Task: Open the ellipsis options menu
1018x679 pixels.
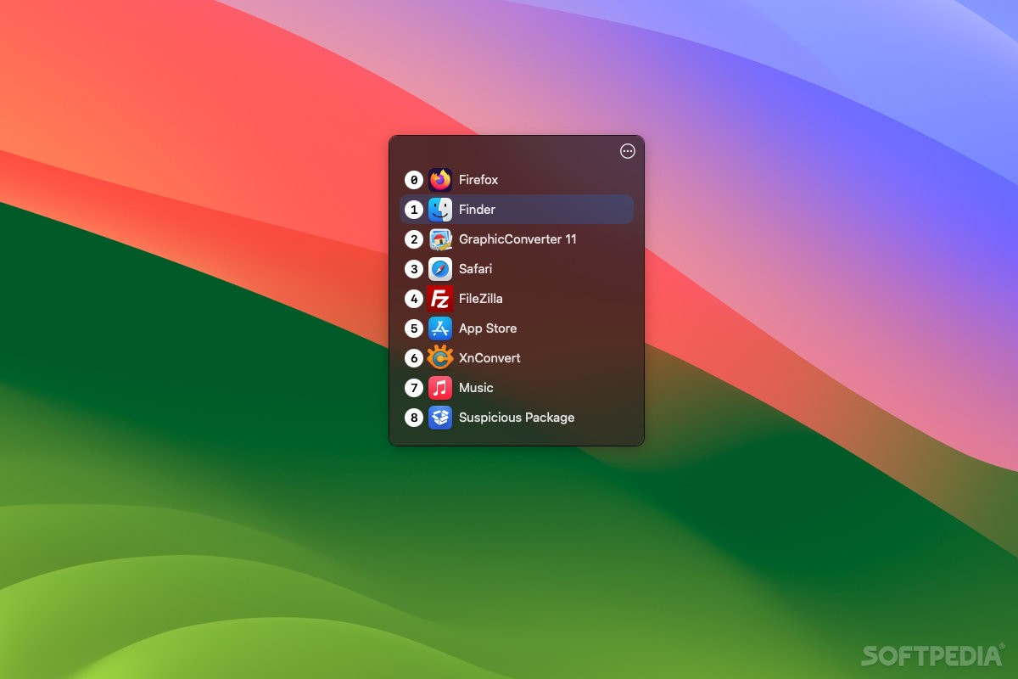Action: point(627,151)
